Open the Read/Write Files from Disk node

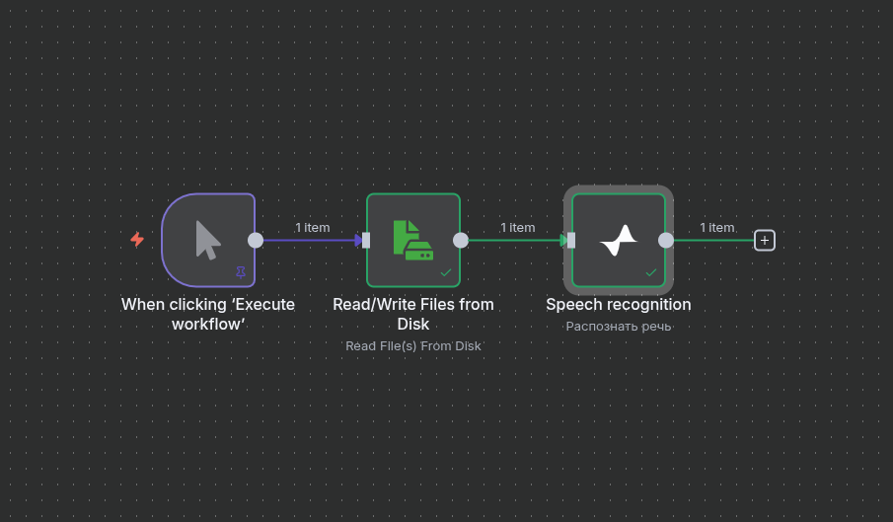point(413,240)
